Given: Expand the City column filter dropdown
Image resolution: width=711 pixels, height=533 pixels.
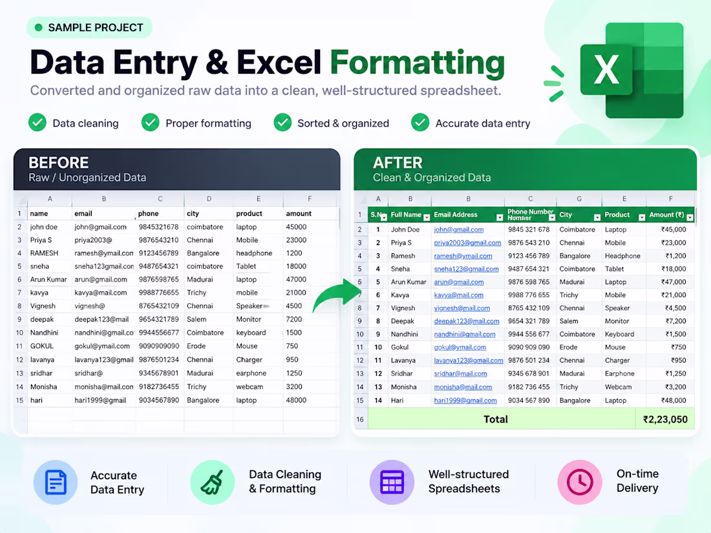Looking at the screenshot, I should click(x=597, y=218).
